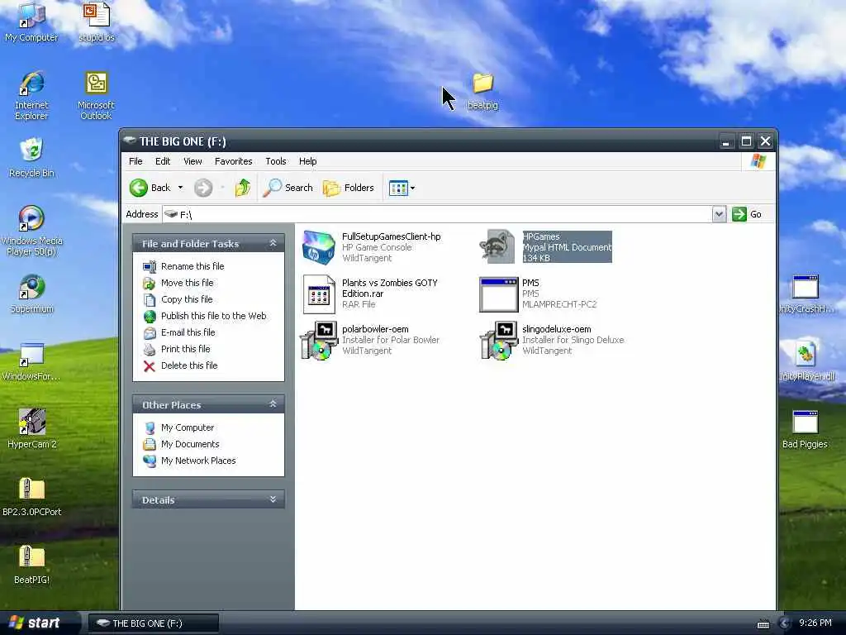Open My Network Places link

pyautogui.click(x=198, y=461)
